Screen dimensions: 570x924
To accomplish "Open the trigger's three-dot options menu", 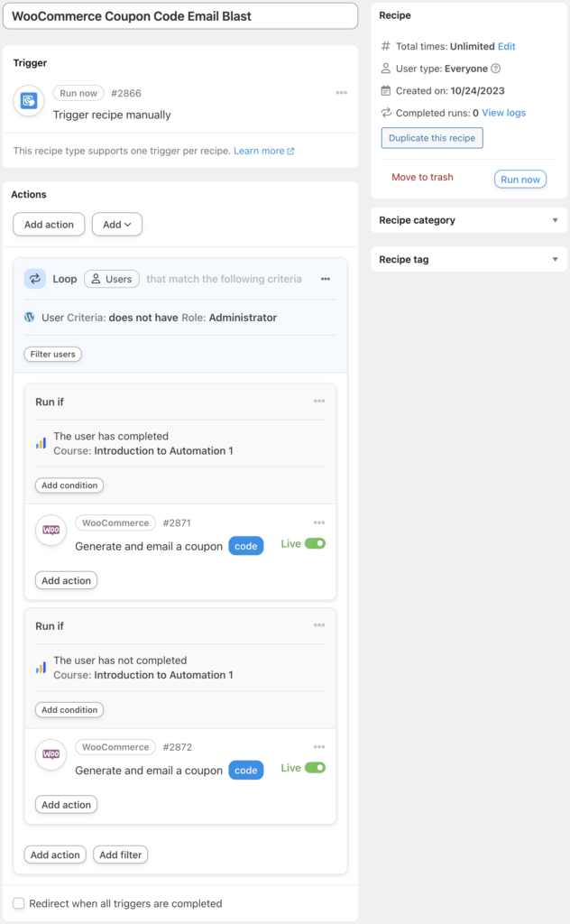I will [x=341, y=93].
